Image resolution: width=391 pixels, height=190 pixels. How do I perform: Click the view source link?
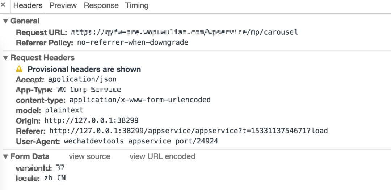pos(89,156)
